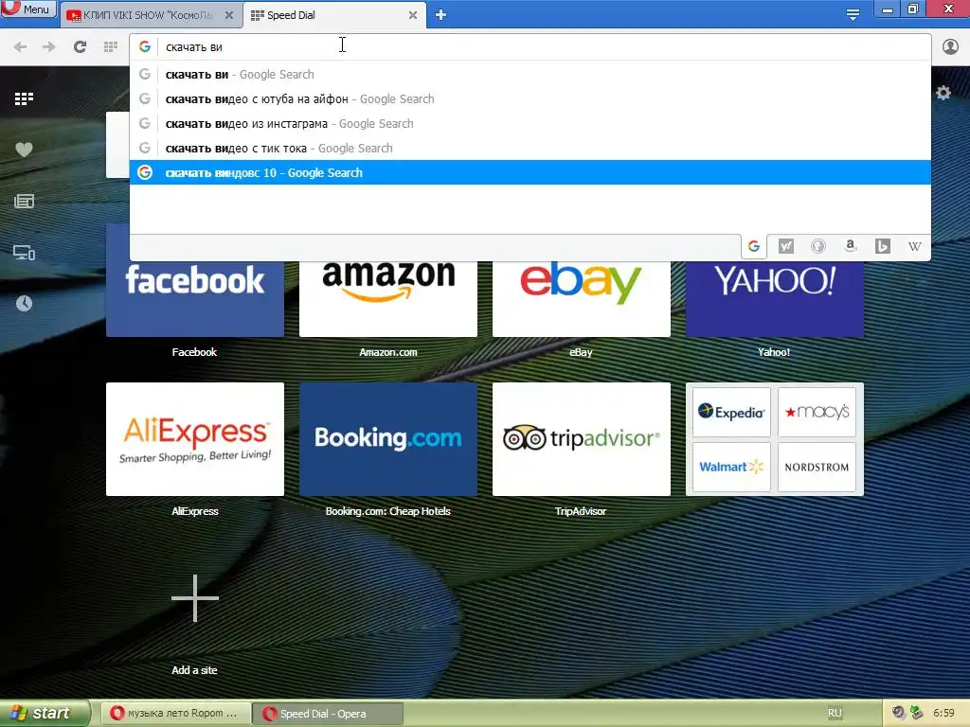Open Speed Dial settings gear icon

coord(943,93)
